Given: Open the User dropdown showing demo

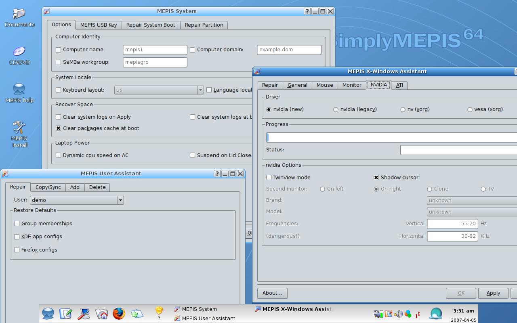Looking at the screenshot, I should 77,200.
